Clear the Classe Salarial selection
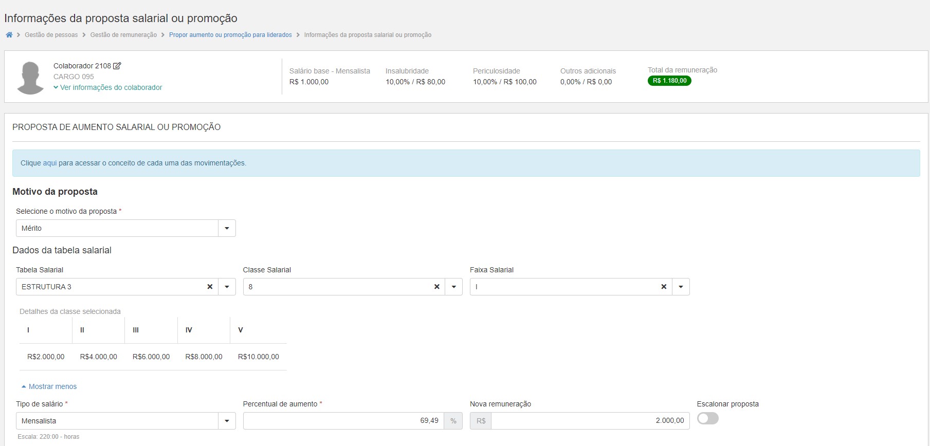This screenshot has height=446, width=930. tap(437, 287)
